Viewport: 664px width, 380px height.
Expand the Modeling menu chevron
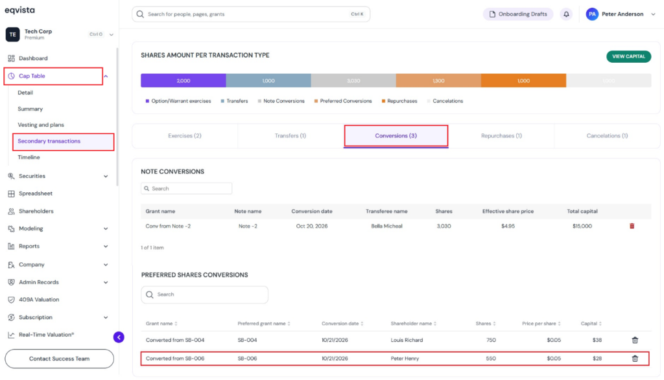coord(106,229)
